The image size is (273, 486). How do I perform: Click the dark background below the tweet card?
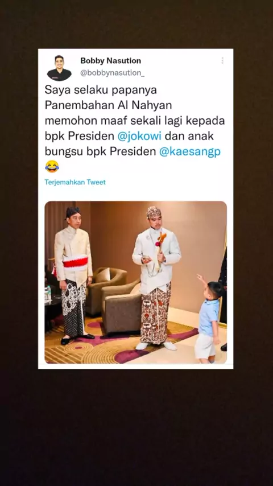click(x=136, y=428)
